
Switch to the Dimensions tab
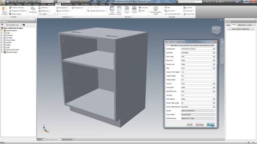[174, 45]
